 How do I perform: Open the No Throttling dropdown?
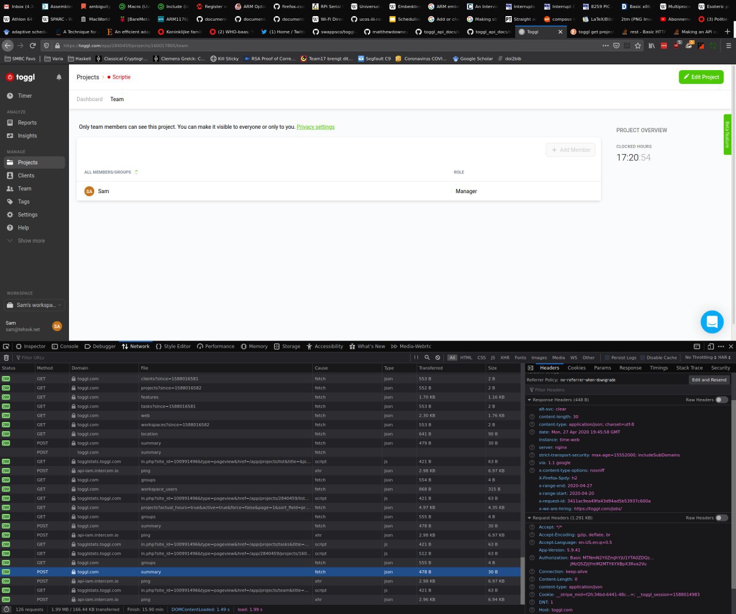(x=700, y=358)
